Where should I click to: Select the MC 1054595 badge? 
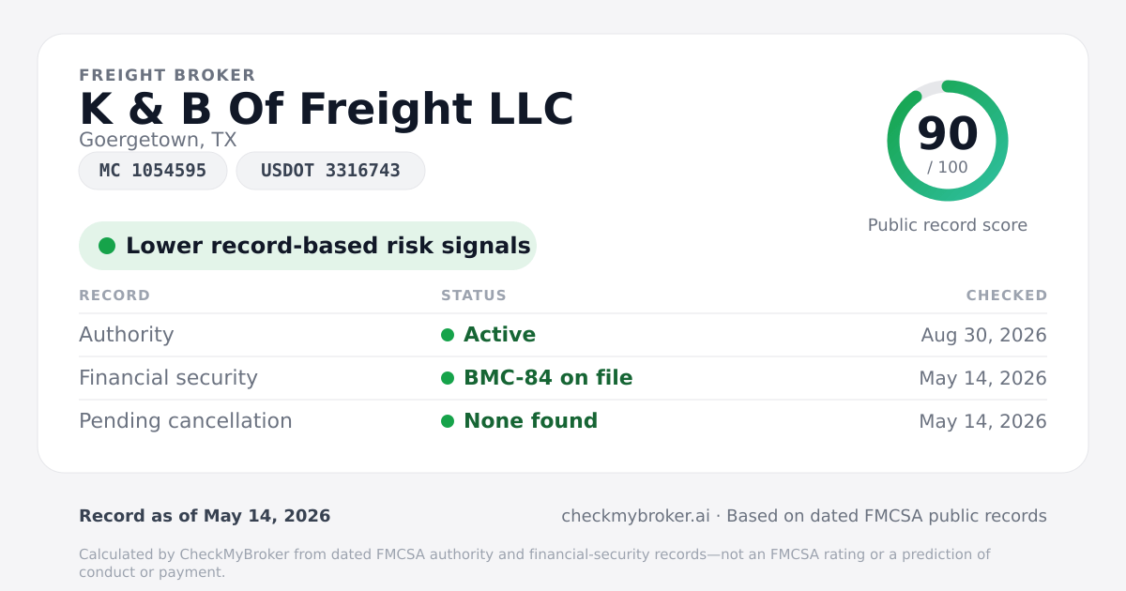(x=153, y=171)
